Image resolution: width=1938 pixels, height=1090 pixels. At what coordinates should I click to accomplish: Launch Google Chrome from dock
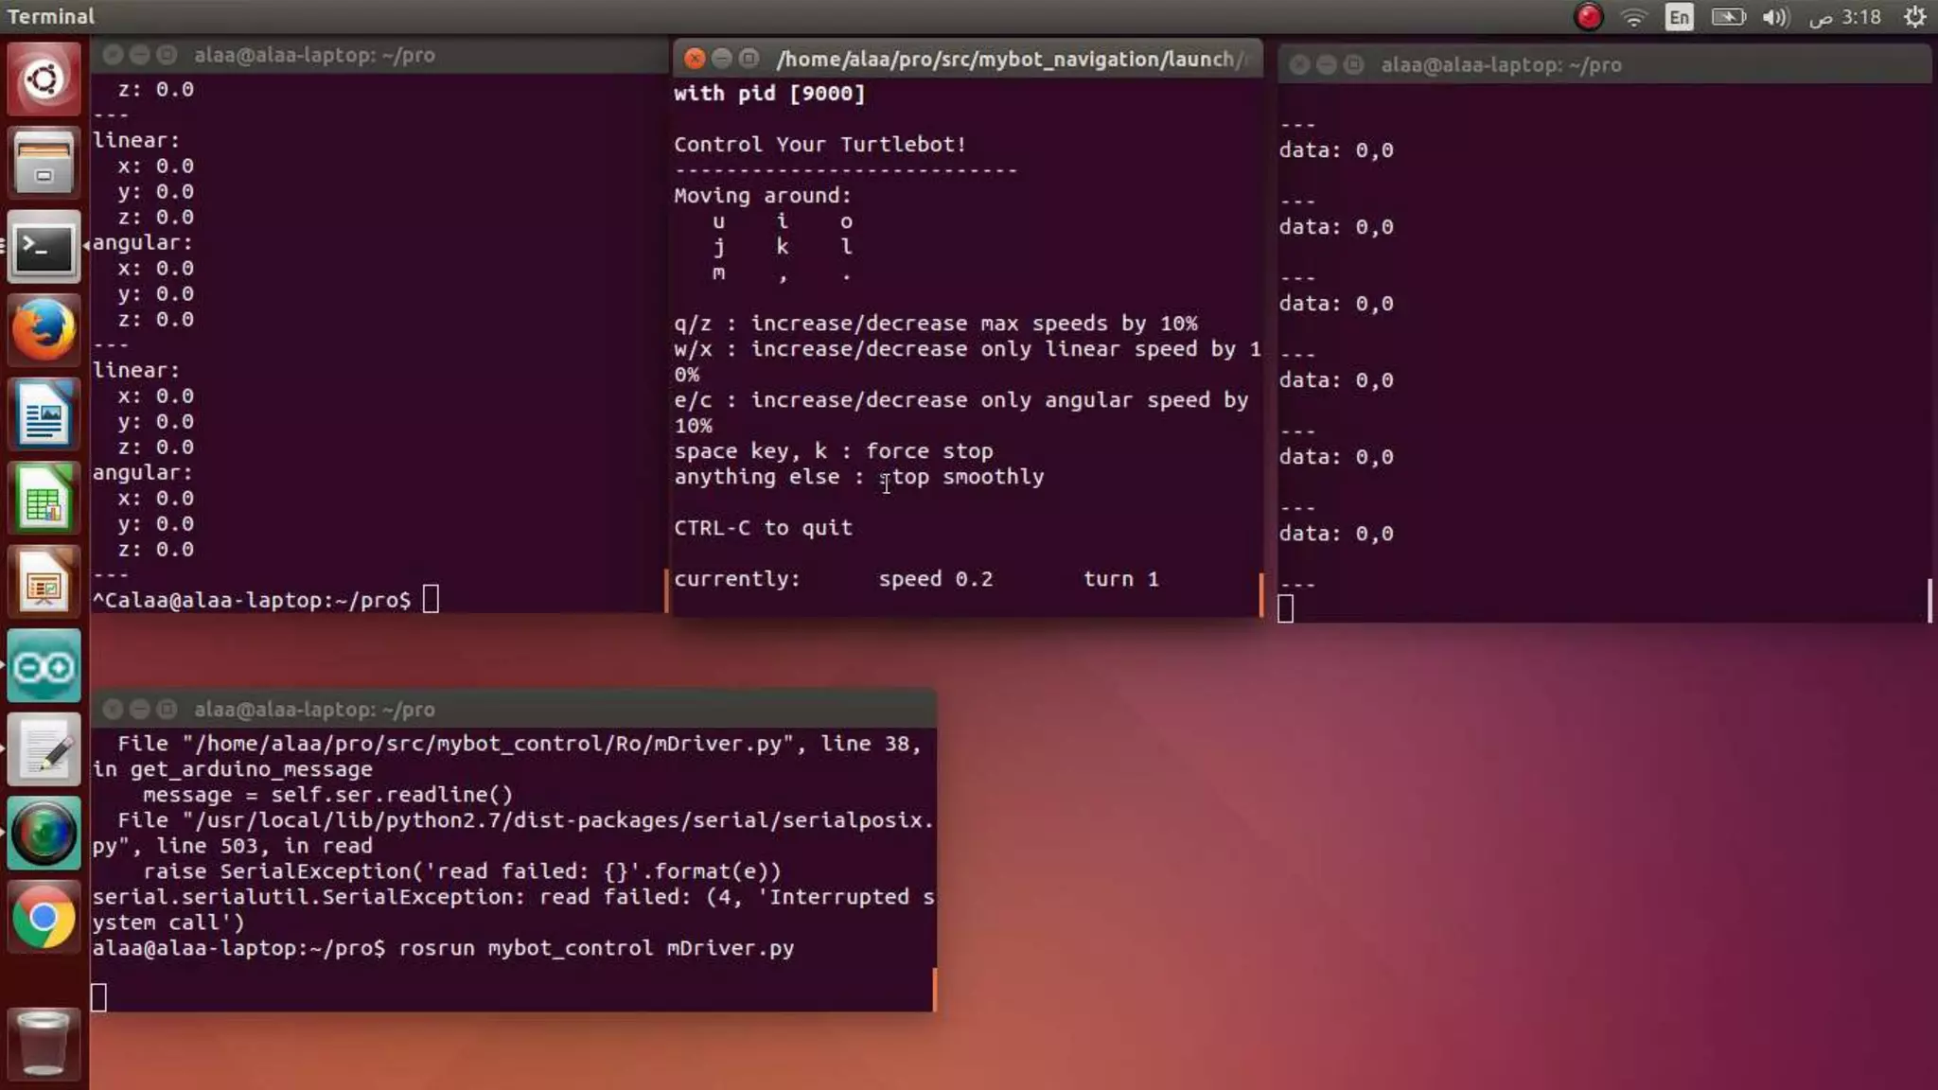[44, 917]
